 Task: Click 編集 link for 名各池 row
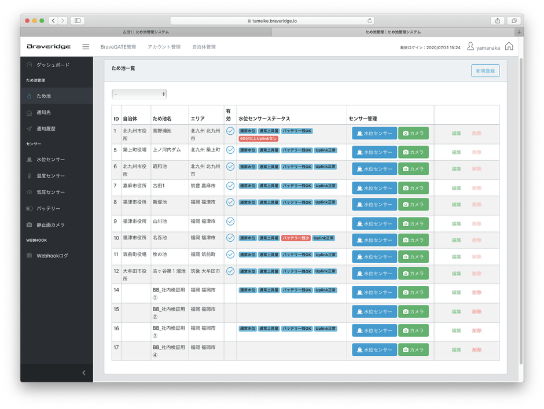pos(456,239)
